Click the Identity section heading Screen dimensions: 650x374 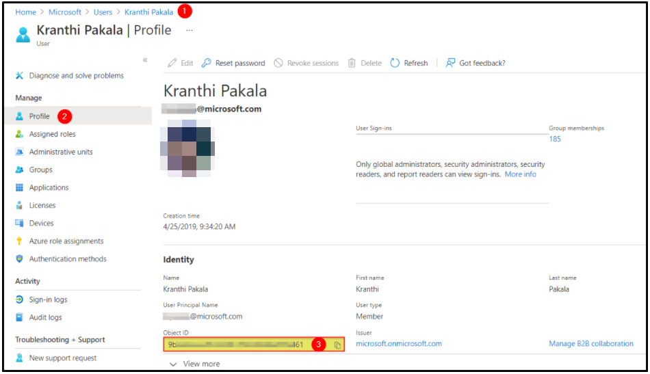coord(179,260)
